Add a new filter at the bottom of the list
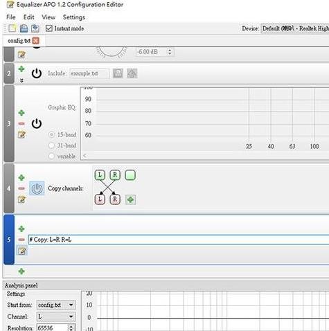Viewport: 329px width, 331px height. point(21,271)
